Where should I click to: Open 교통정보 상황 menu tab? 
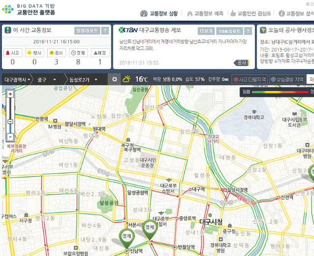[x=159, y=13]
